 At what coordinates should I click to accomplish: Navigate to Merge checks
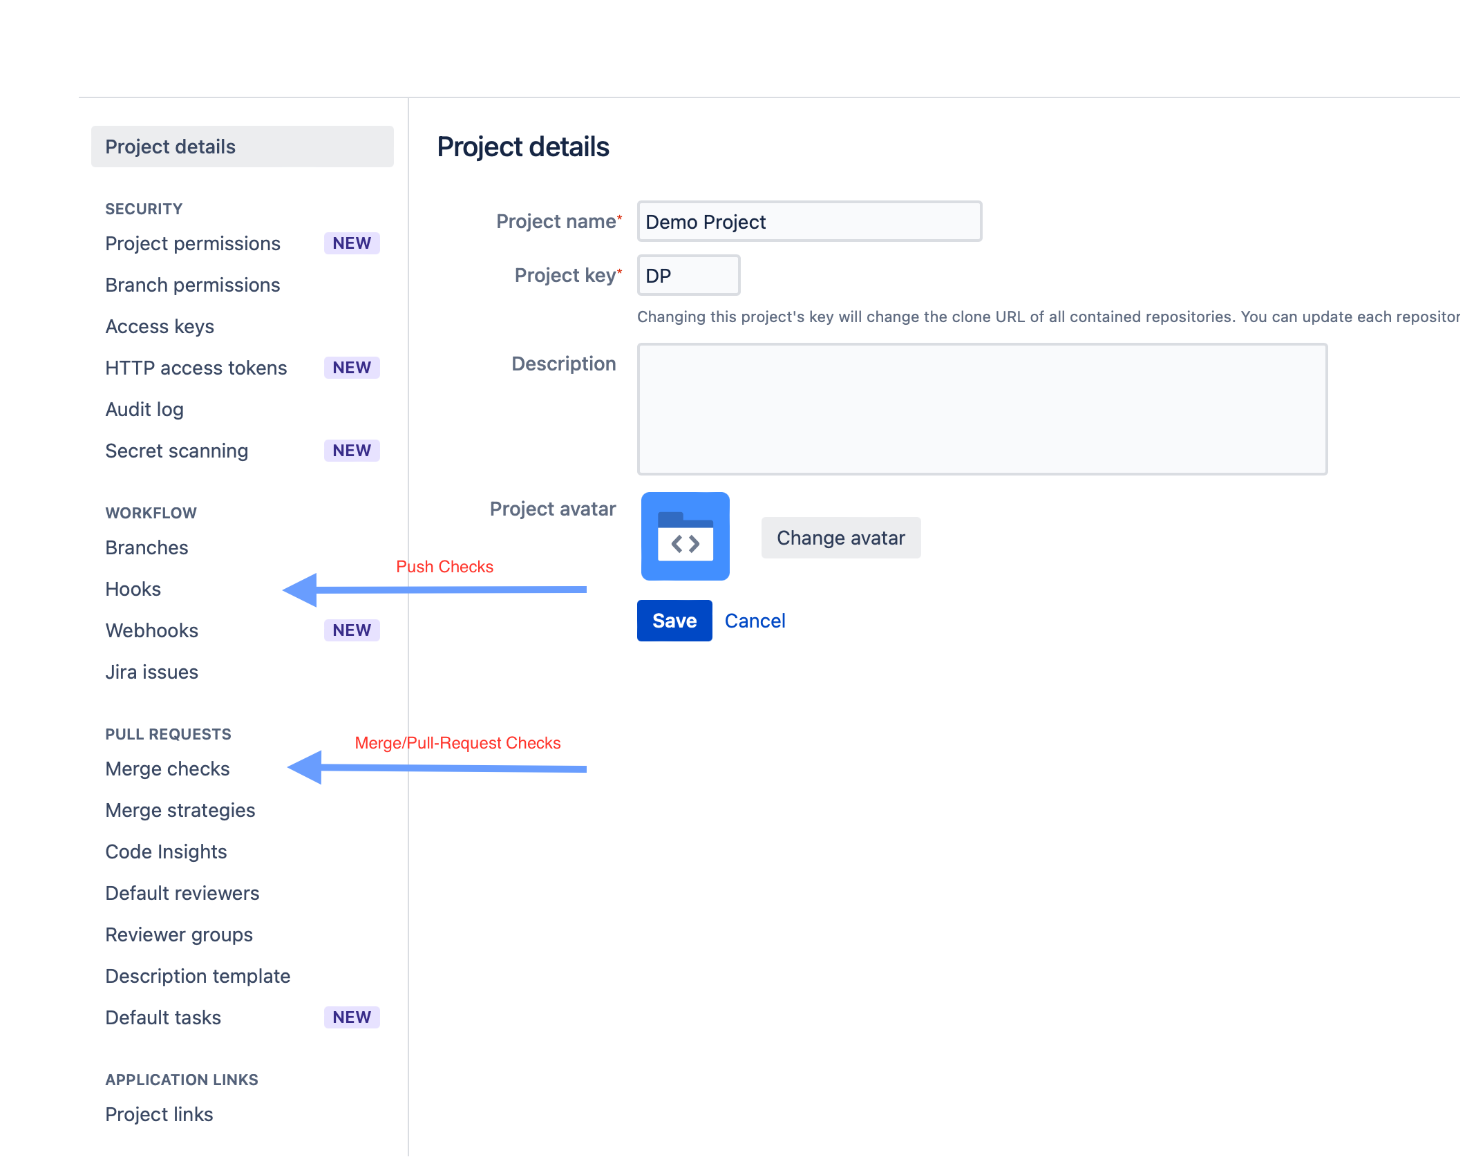[168, 769]
